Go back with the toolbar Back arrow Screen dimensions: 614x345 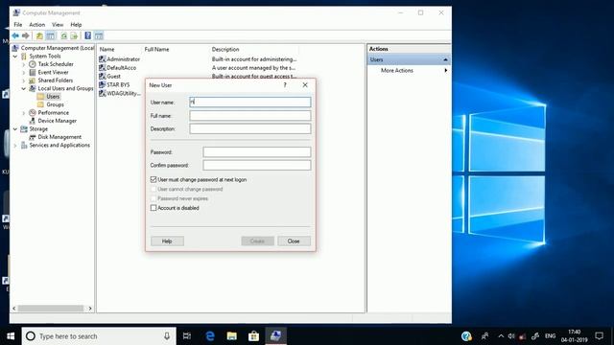(x=15, y=36)
